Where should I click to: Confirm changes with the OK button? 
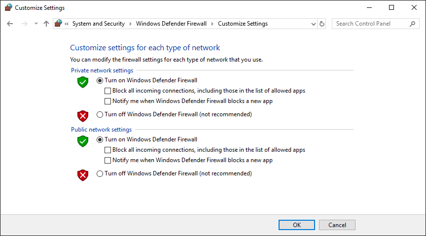[297, 225]
